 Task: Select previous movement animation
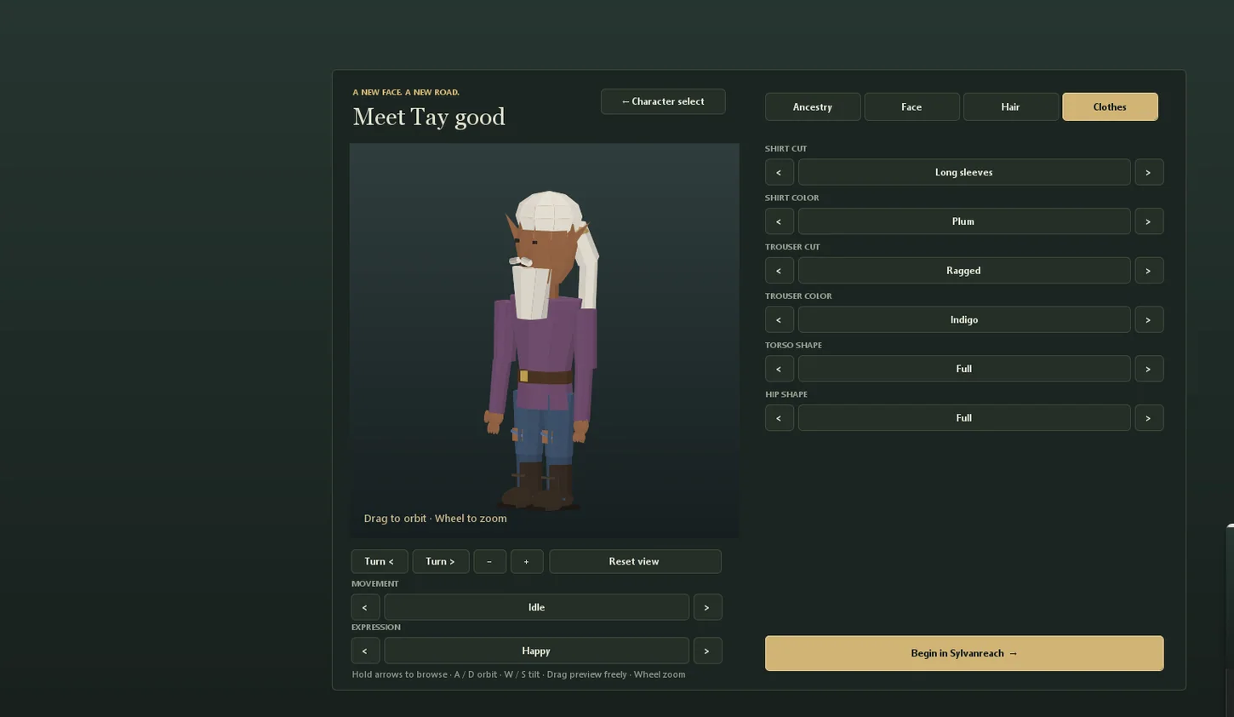click(365, 607)
